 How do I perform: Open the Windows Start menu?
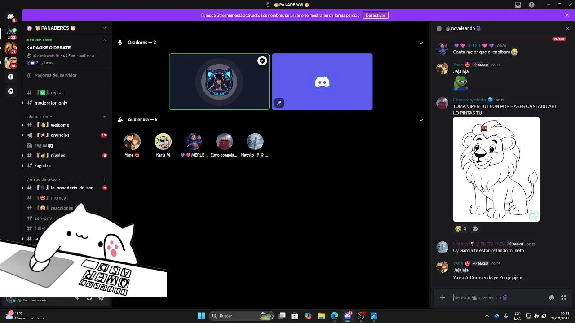tap(201, 316)
